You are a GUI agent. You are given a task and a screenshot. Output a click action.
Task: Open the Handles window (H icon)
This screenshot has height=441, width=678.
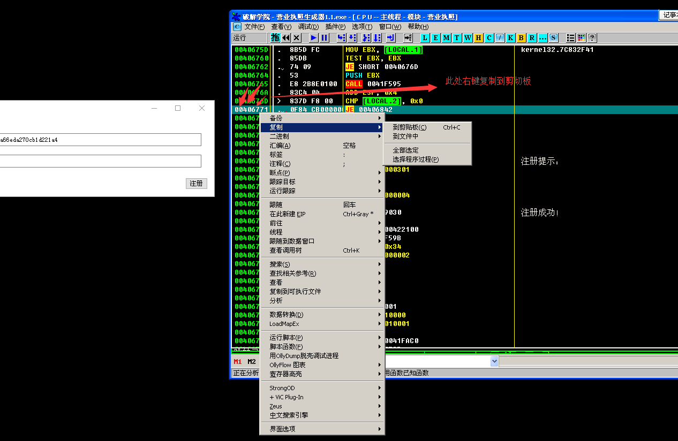[478, 38]
